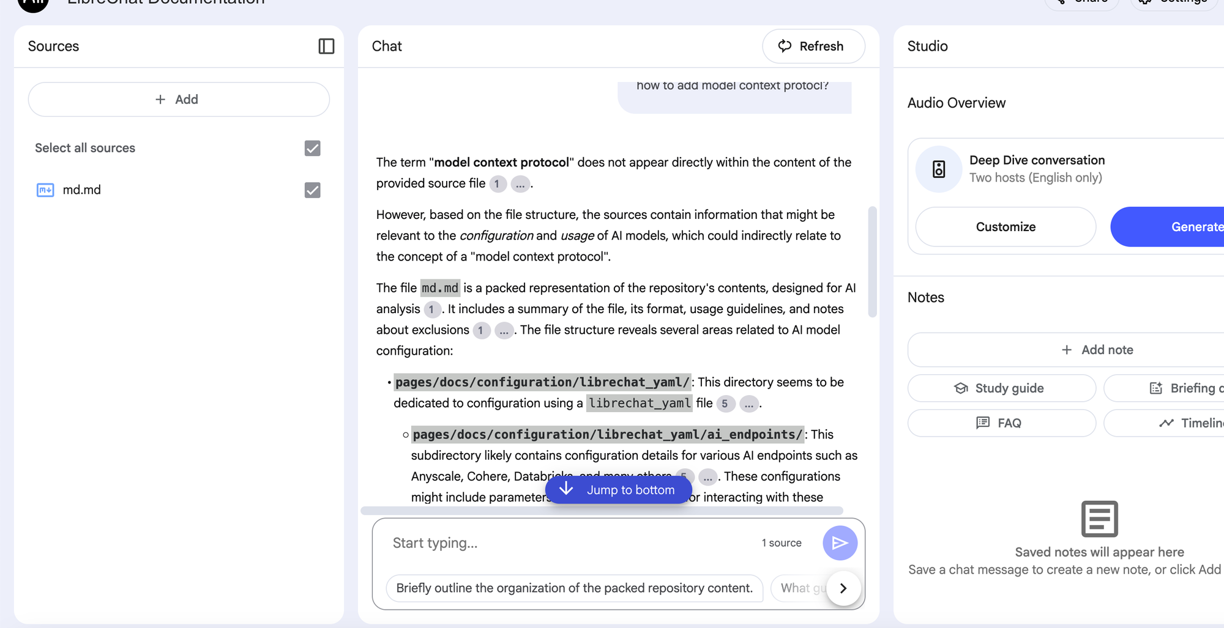Refresh the chat
This screenshot has width=1224, height=628.
pos(813,46)
